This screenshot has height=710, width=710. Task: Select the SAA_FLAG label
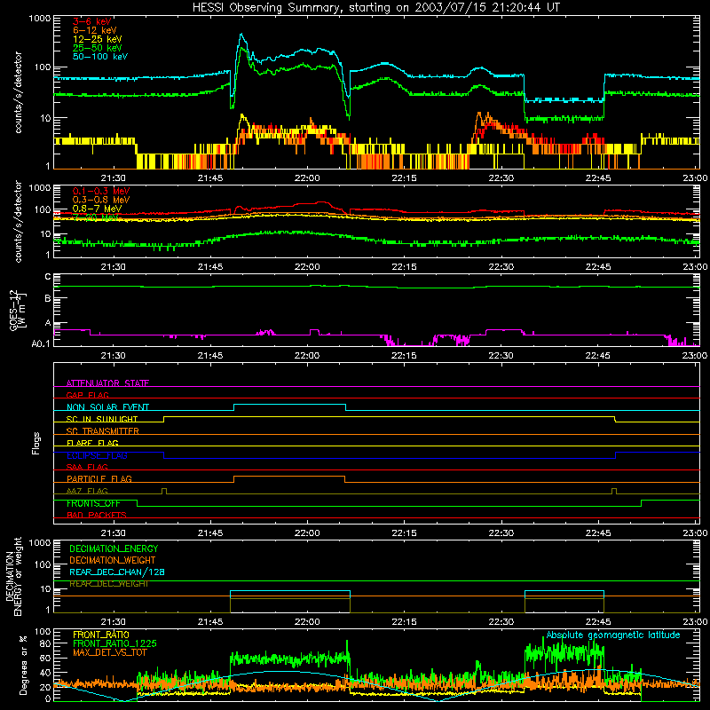point(87,467)
